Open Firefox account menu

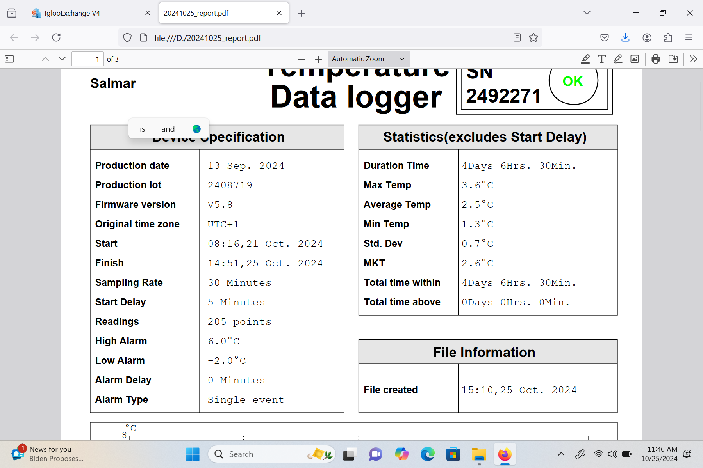(x=647, y=37)
